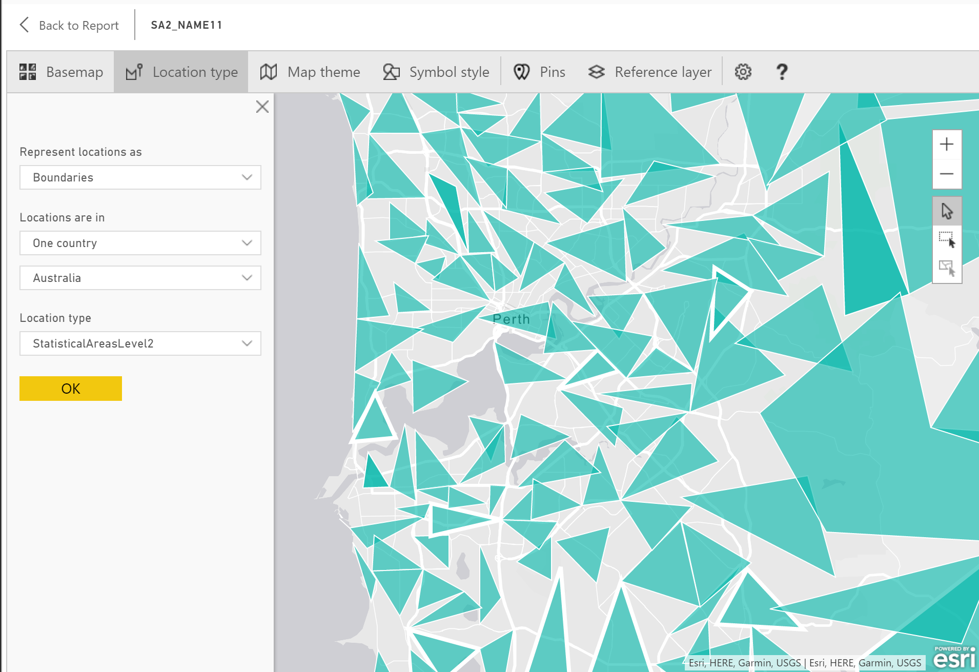Screen dimensions: 979x672
Task: Open the Pins tab
Action: point(539,72)
